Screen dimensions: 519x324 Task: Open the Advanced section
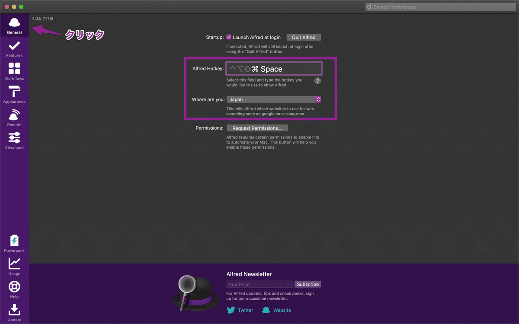tap(14, 141)
